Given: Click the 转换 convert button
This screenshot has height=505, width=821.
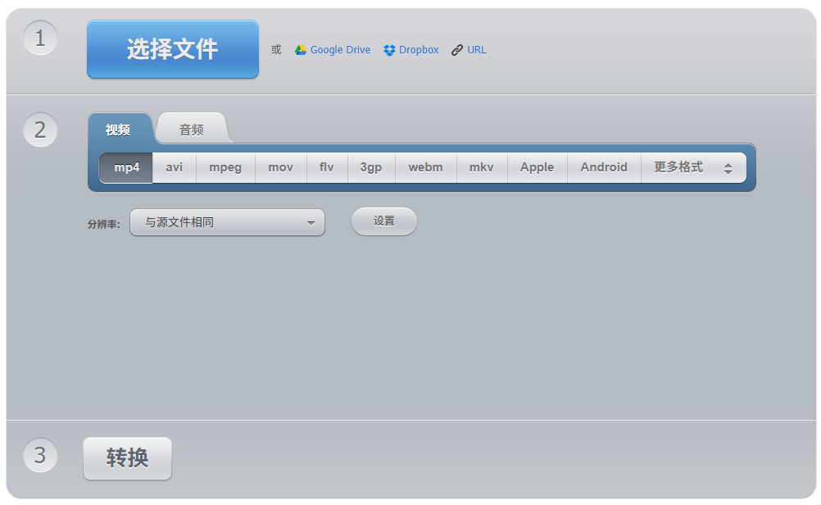Looking at the screenshot, I should [127, 458].
